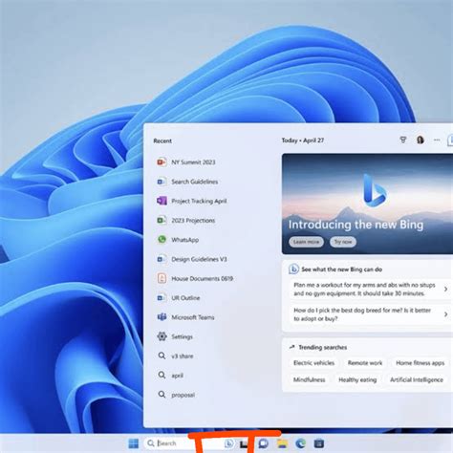Click the "Plan me a workout" suggestion text
Screen dimensions: 453x453
pos(364,289)
